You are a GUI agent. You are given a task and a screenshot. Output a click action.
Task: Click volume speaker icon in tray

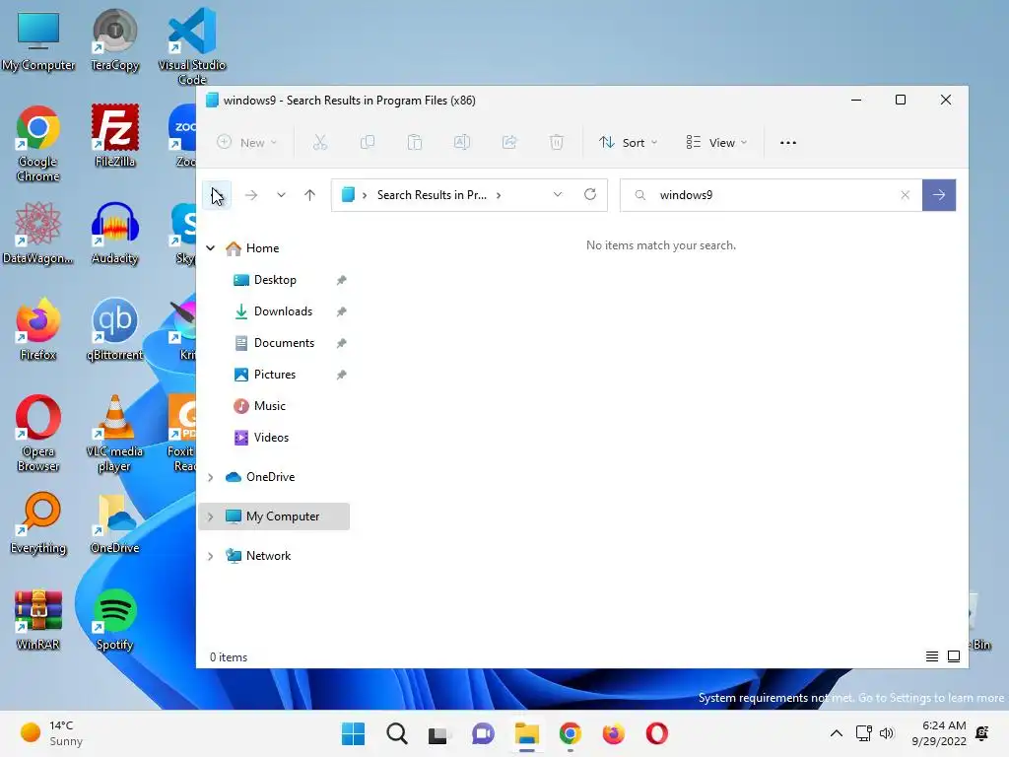point(887,733)
